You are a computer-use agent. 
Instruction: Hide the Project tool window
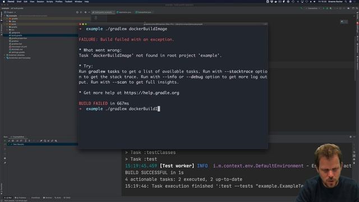89,12
